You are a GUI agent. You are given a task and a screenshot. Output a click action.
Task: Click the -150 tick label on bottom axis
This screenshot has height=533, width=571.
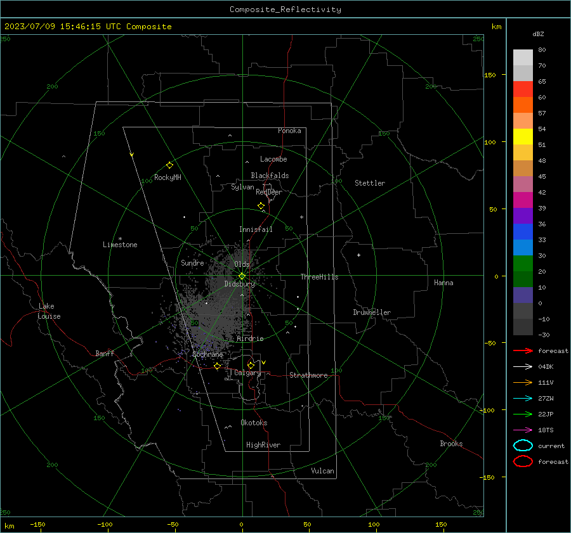tap(37, 524)
